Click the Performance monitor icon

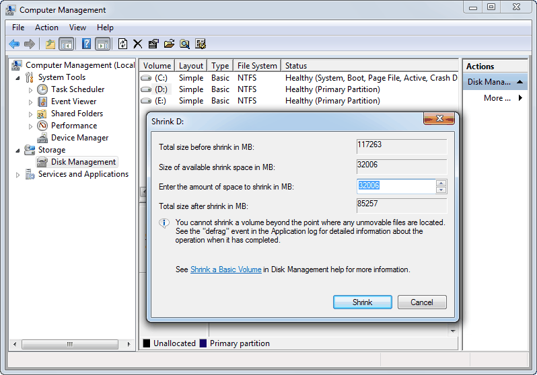coord(42,126)
